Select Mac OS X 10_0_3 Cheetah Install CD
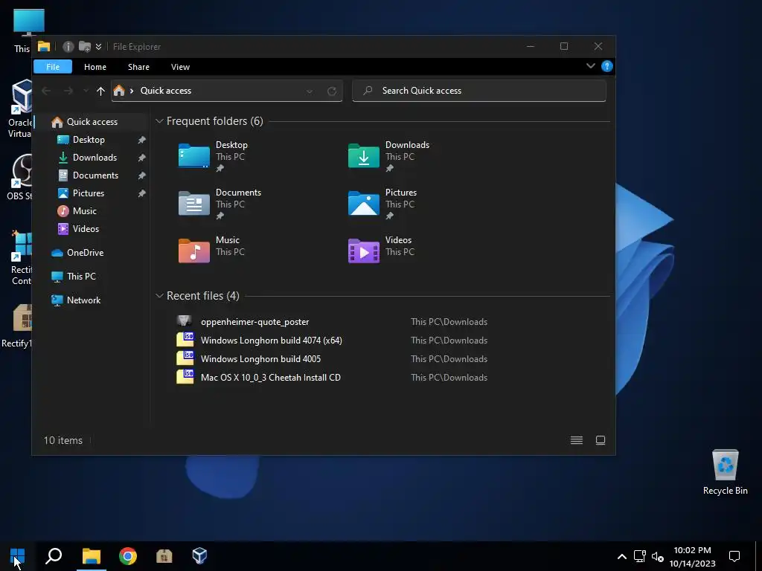 [271, 377]
